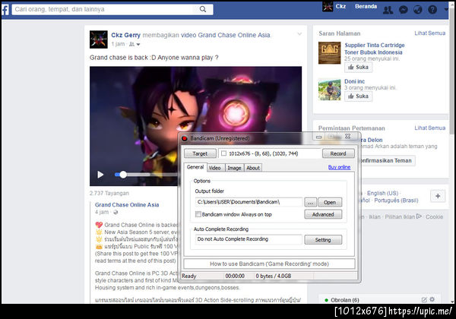Open chat settings gear icon
Image resolution: width=456 pixels, height=319 pixels.
click(432, 299)
